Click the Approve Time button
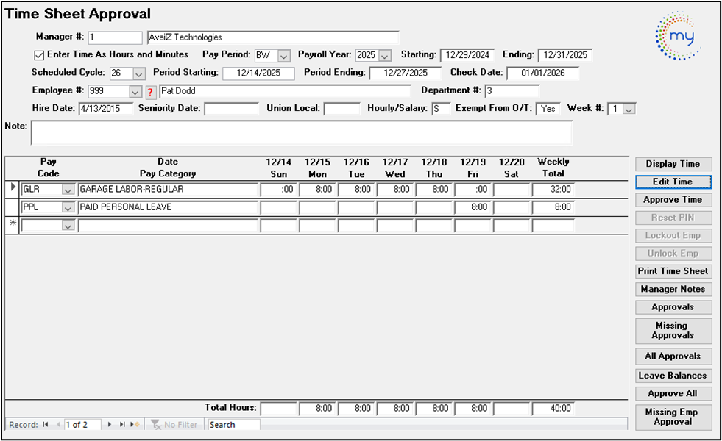722x441 pixels. (673, 200)
